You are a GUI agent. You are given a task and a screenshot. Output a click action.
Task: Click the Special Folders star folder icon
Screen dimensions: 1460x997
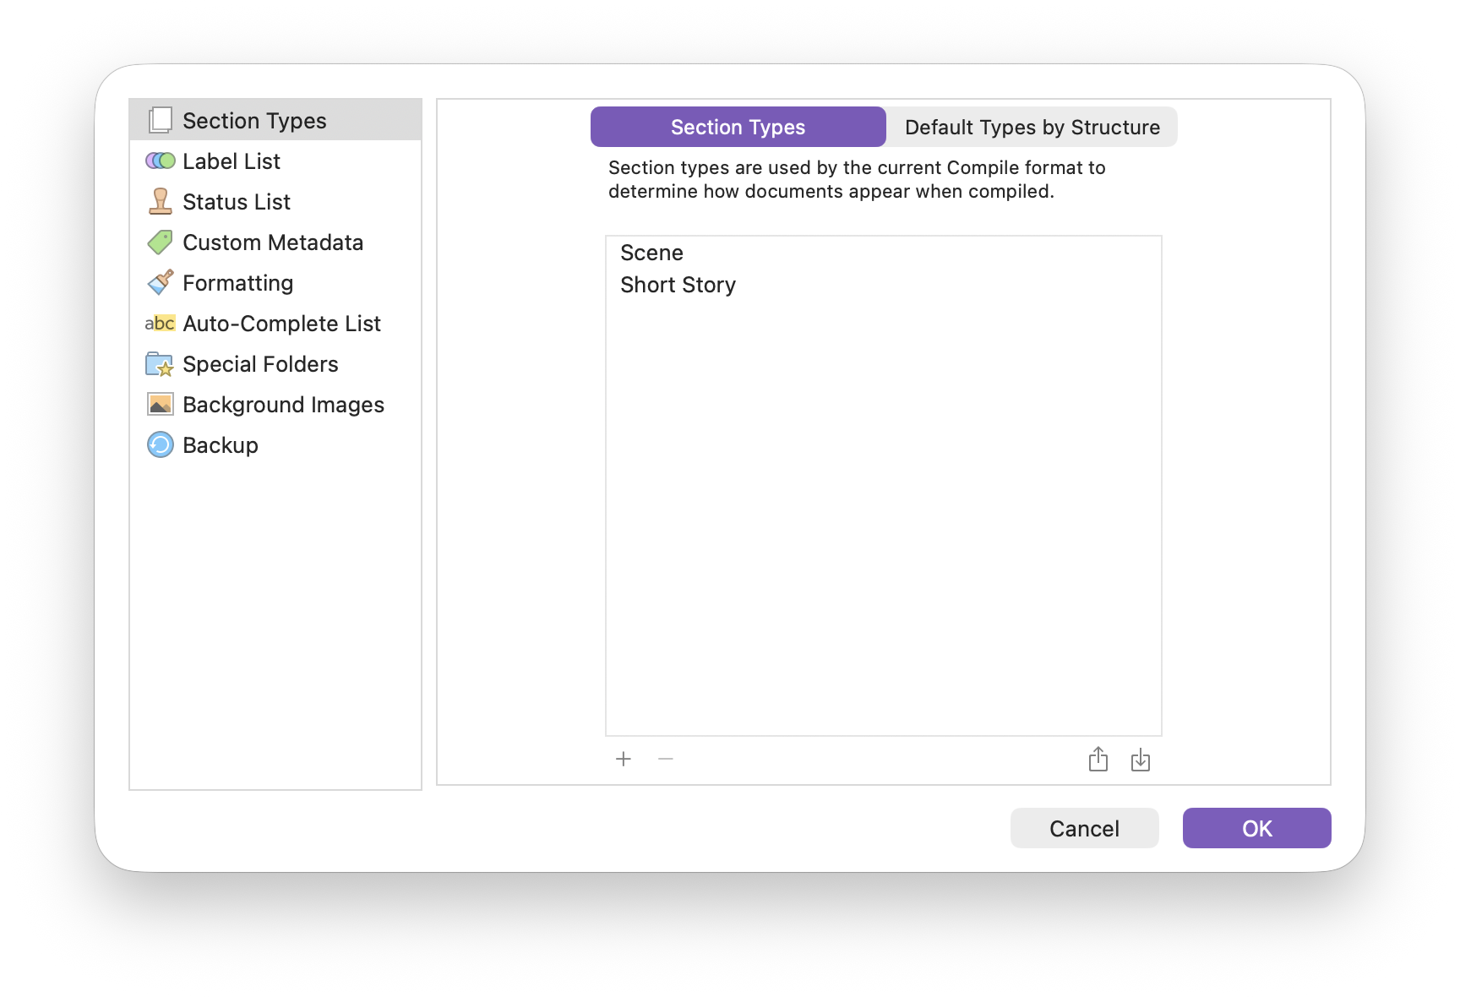click(160, 364)
